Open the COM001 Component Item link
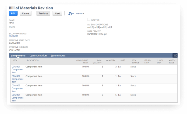 (17, 69)
